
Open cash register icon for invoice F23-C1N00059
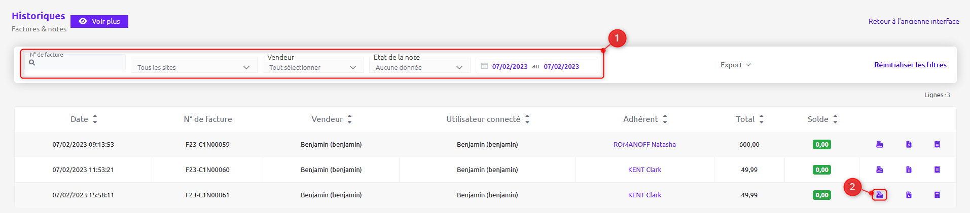pos(880,144)
